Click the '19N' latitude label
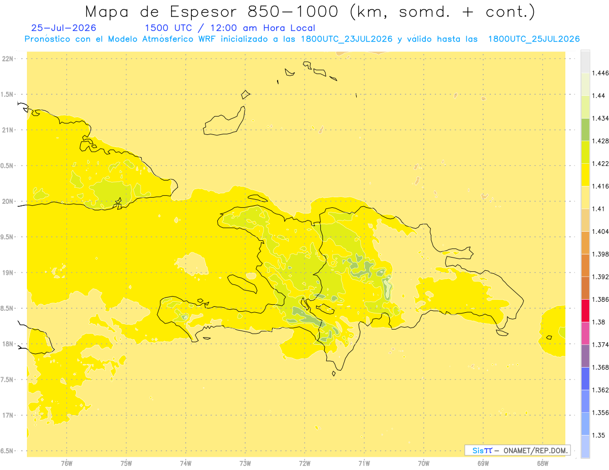Image resolution: width=609 pixels, height=470 pixels. (x=8, y=273)
